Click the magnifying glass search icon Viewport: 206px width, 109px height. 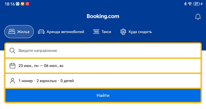tap(12, 50)
